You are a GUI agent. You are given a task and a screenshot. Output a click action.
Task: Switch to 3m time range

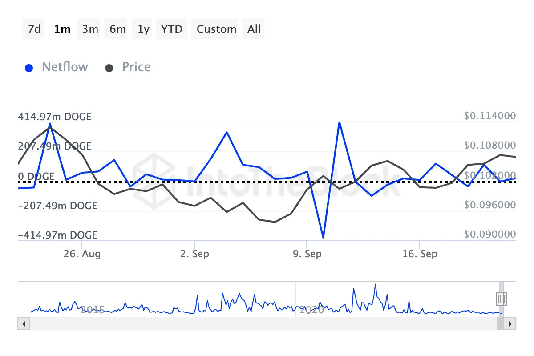pos(90,29)
